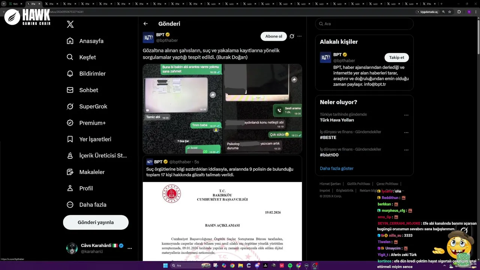Click the Anasayfa house icon

(70, 41)
